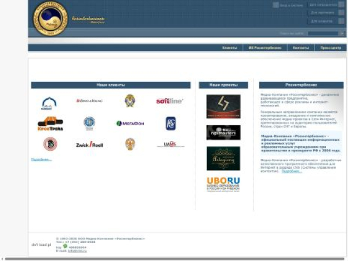Open the Контакты menu item
Image resolution: width=348 pixels, height=261 pixels.
click(300, 48)
